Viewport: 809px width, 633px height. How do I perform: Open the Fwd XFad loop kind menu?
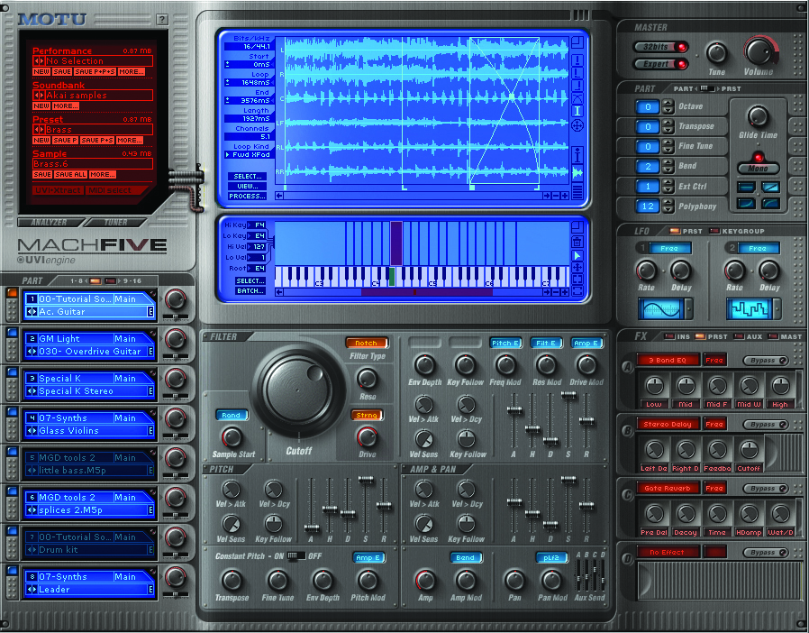click(x=249, y=154)
